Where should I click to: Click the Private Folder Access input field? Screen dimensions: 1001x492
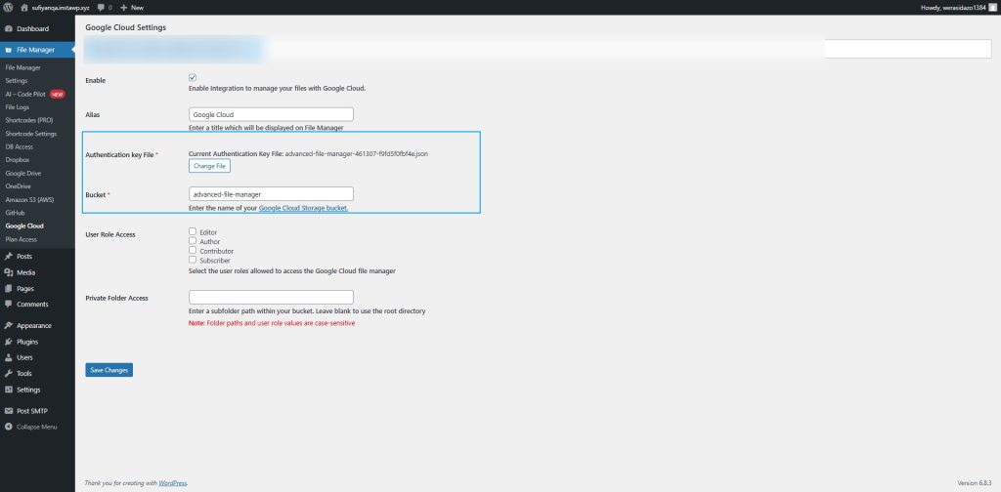coord(271,297)
